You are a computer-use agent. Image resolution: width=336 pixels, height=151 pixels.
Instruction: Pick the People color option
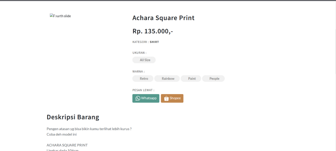click(x=213, y=79)
